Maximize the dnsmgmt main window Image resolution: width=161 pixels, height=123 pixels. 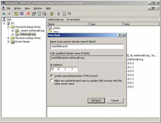point(153,3)
